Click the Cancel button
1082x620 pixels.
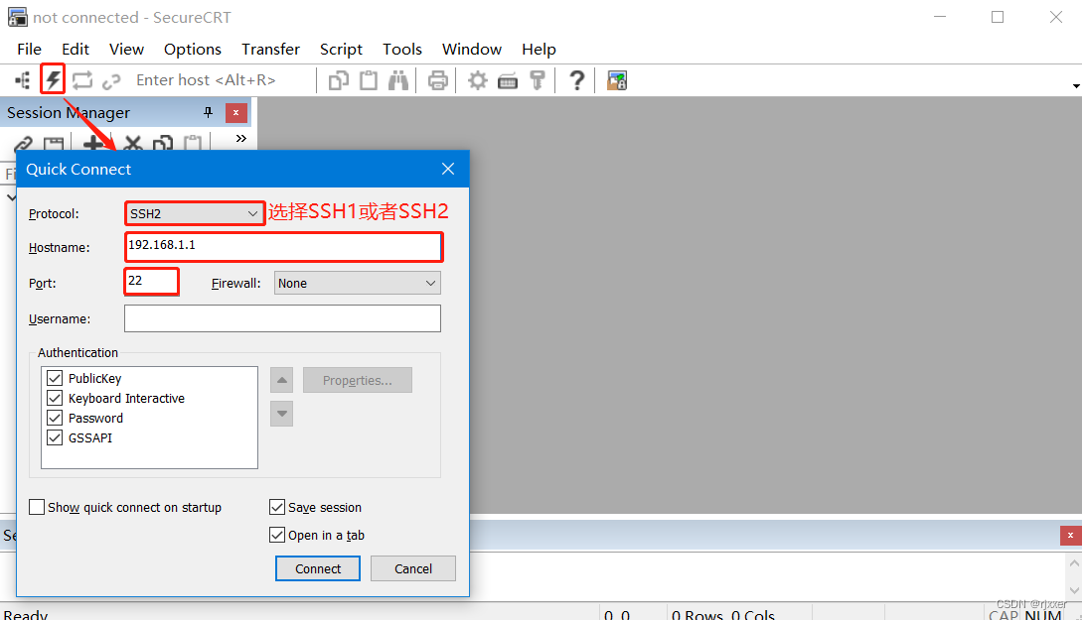413,568
